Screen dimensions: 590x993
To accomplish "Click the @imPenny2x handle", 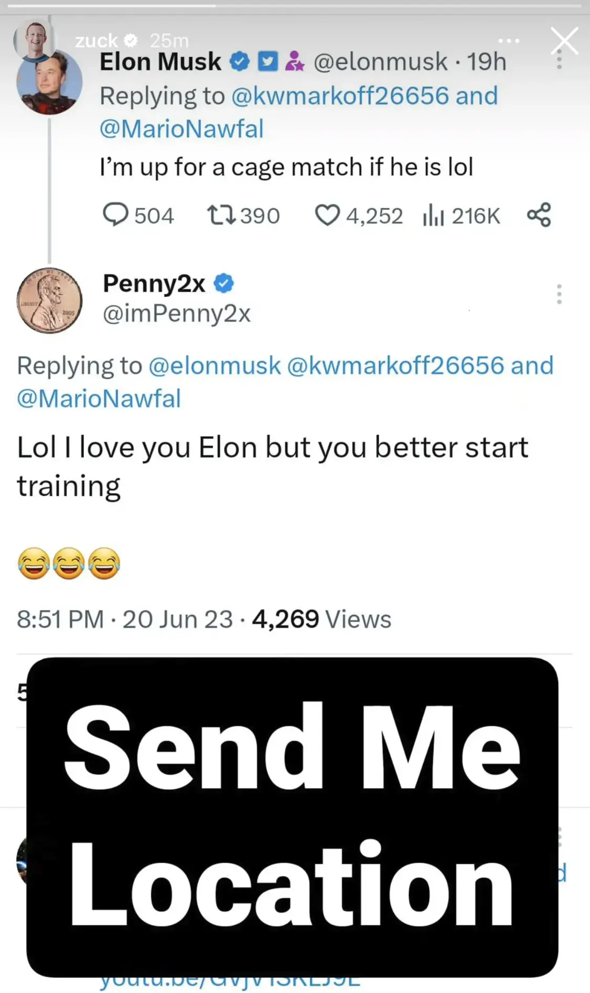I will pos(177,314).
